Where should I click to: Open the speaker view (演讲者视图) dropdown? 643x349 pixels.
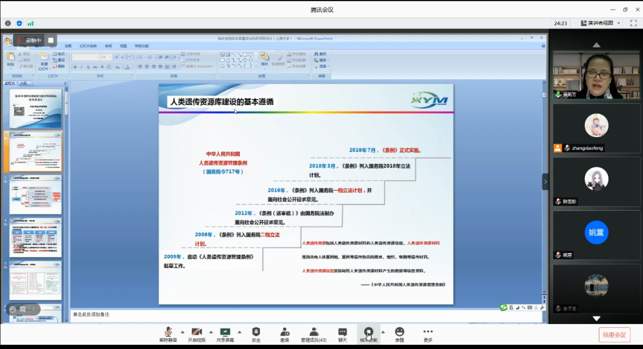(600, 23)
